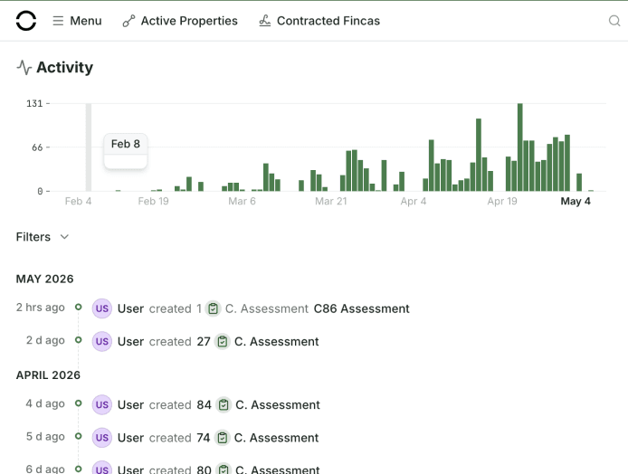Click the clipboard icon in the 27 C. Assessment row
The image size is (628, 474).
pos(223,342)
